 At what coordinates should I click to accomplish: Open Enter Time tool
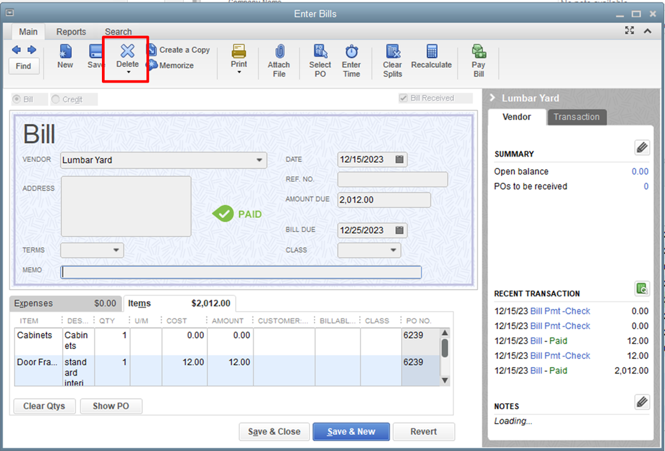(x=351, y=61)
